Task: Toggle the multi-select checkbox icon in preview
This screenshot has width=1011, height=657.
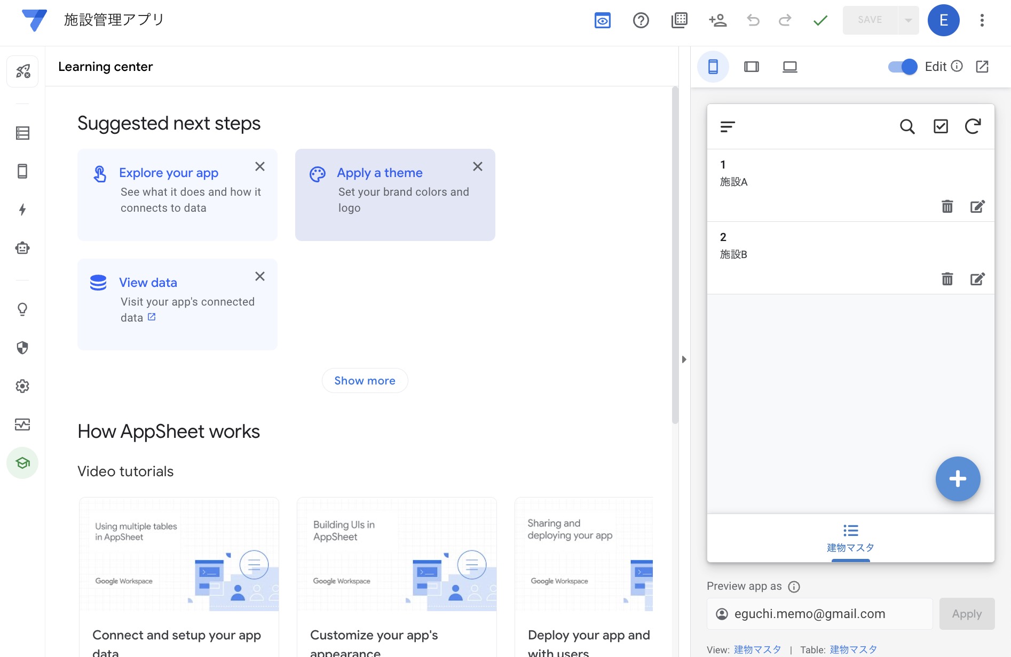Action: click(x=941, y=126)
